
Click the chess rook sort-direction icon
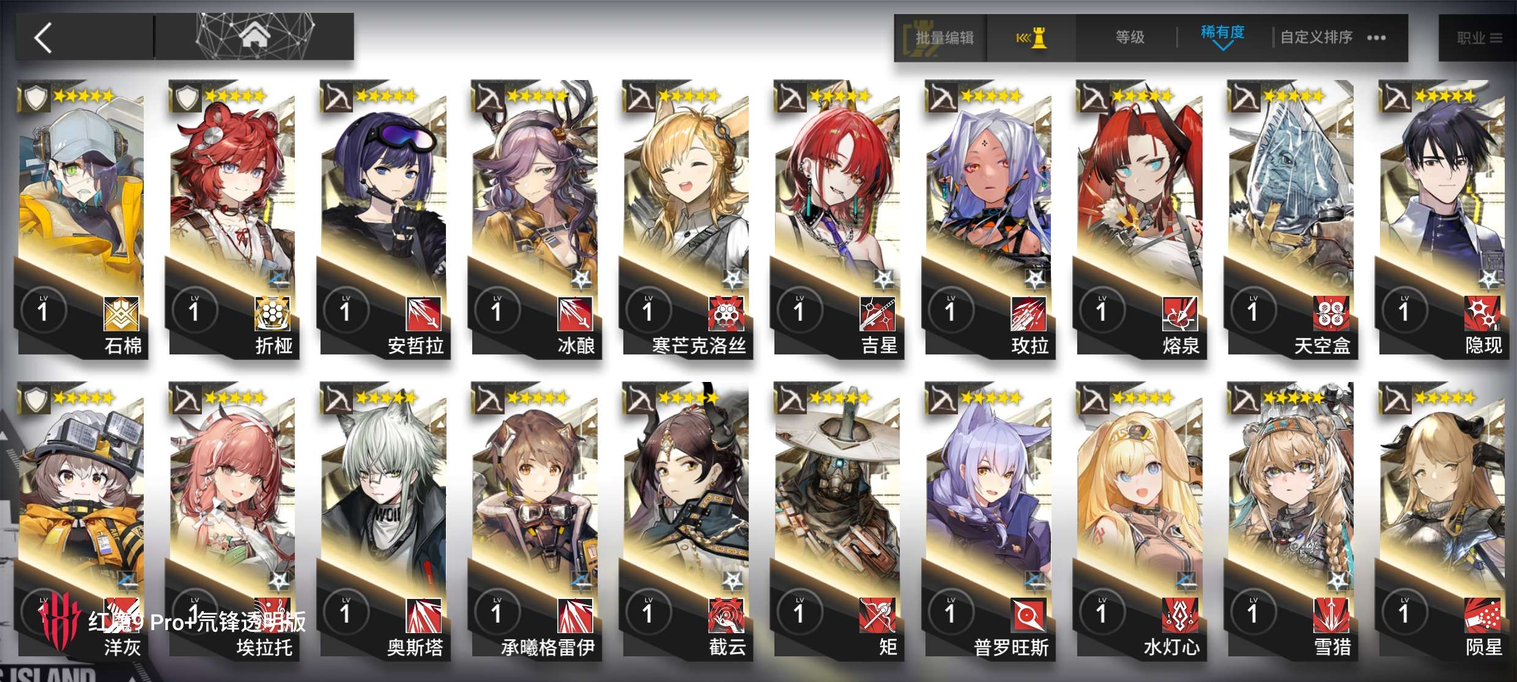(x=1032, y=38)
